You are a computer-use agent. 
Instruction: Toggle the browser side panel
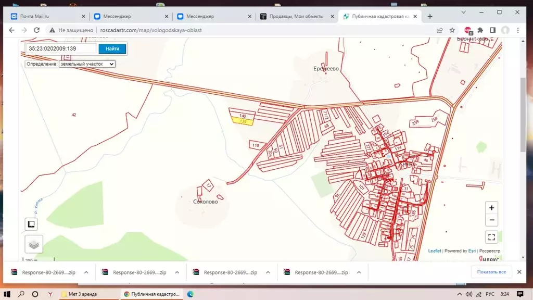pos(492,30)
